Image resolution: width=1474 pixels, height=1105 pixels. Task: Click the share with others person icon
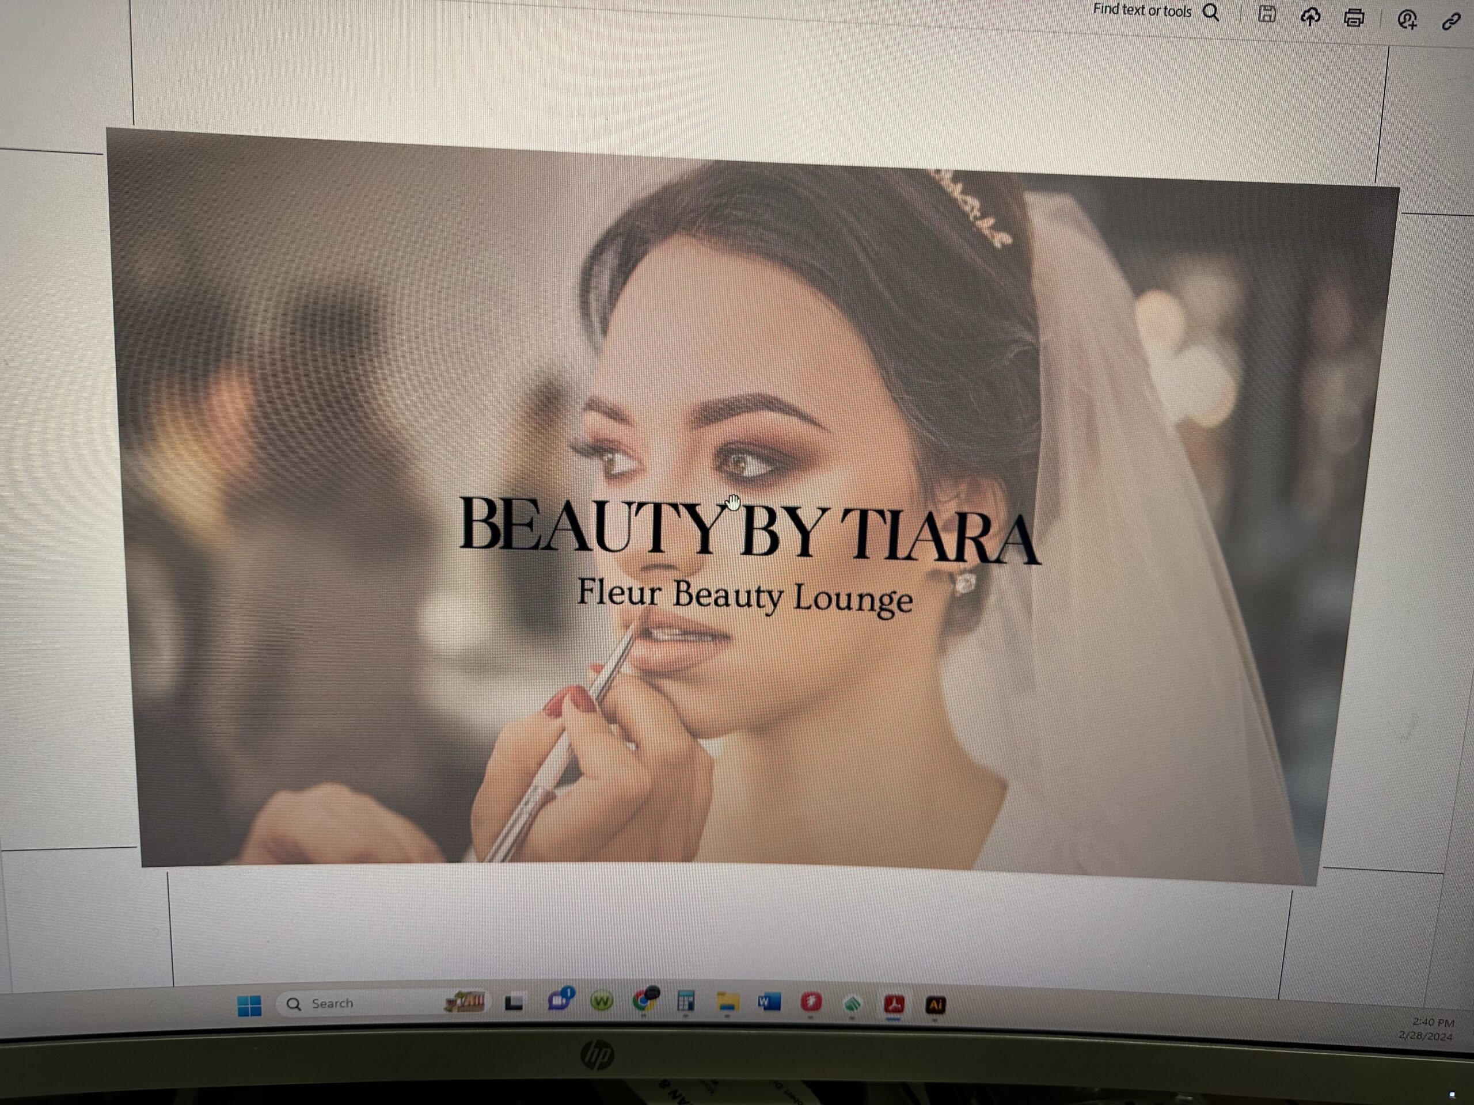1407,20
